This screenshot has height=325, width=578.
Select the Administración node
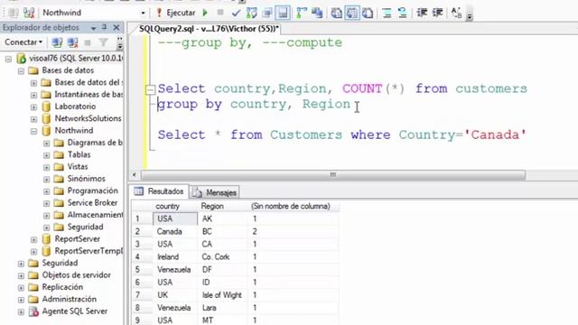pos(69,299)
